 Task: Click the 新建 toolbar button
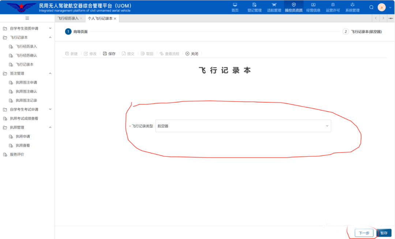tap(71, 54)
